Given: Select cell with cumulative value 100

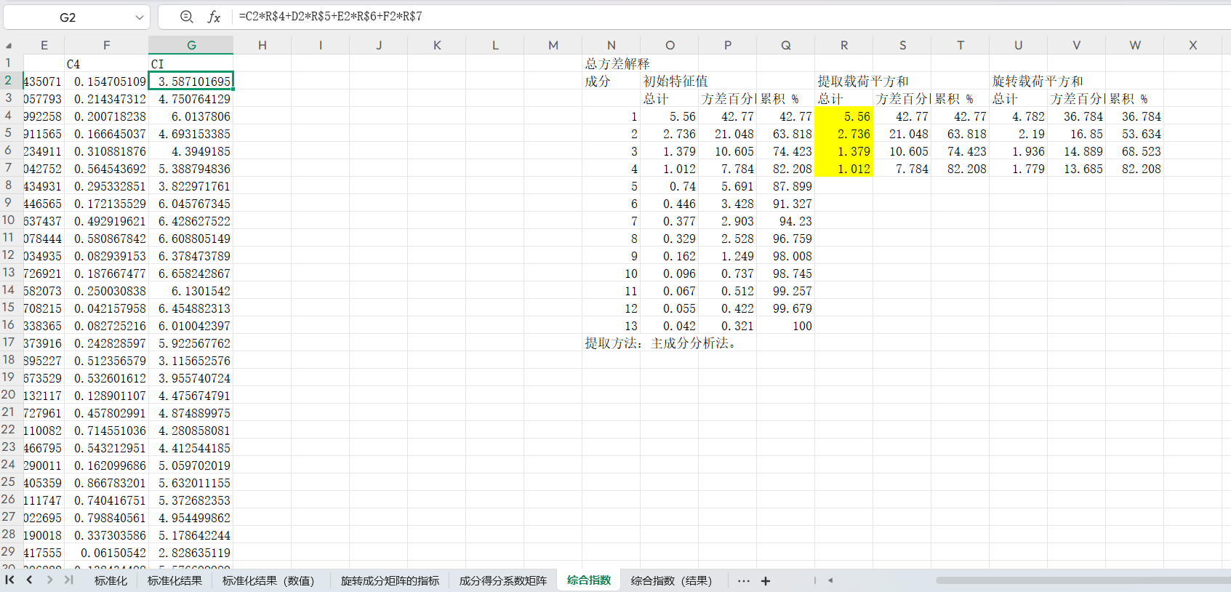Looking at the screenshot, I should coord(786,326).
